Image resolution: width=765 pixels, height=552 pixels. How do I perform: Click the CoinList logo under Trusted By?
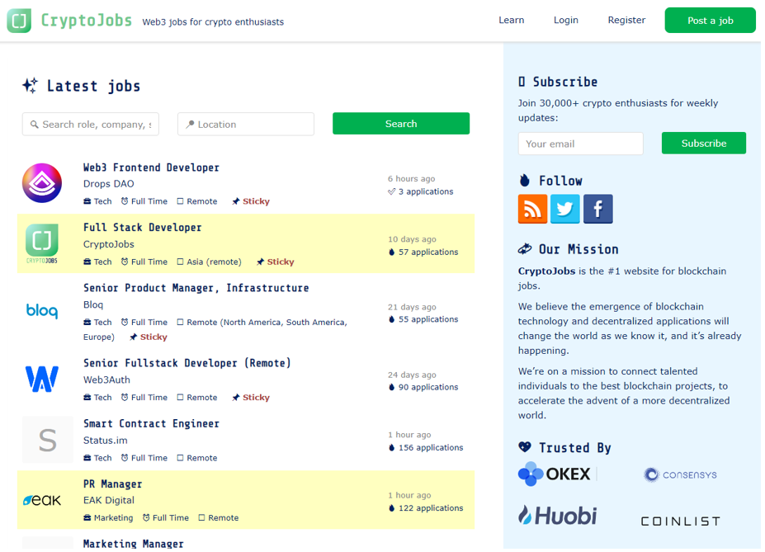680,521
